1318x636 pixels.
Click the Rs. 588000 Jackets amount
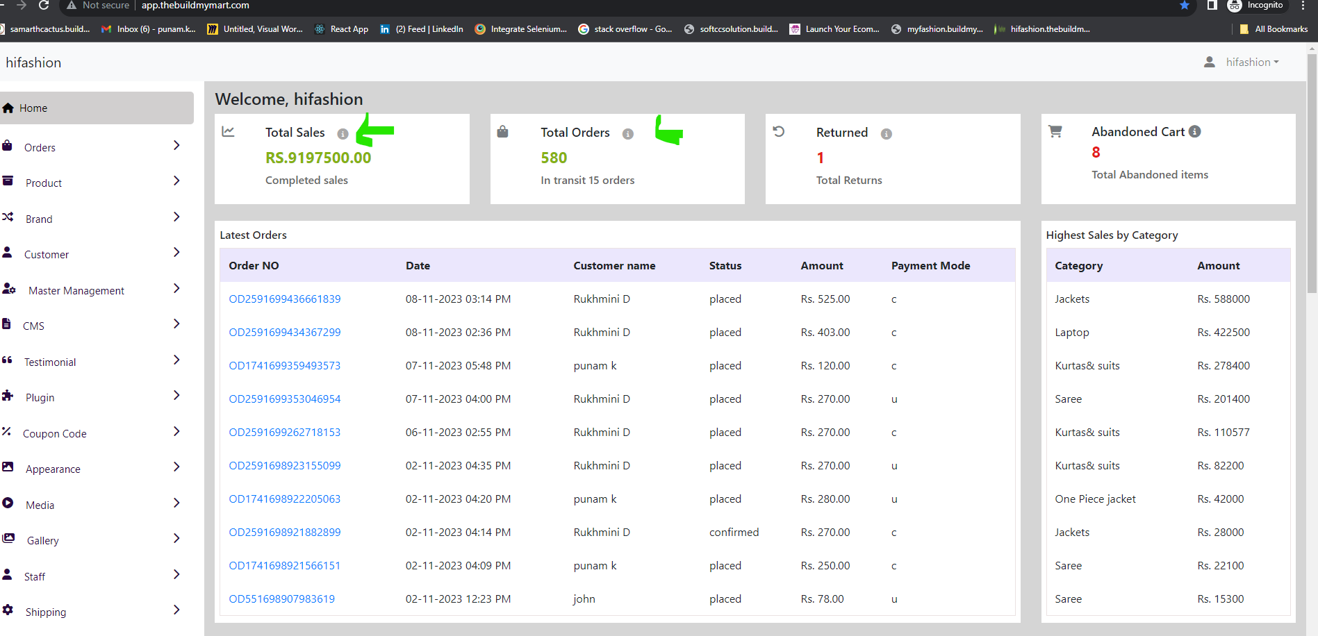tap(1224, 299)
